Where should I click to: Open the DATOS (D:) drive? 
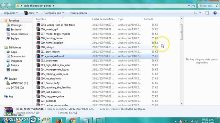[17, 88]
